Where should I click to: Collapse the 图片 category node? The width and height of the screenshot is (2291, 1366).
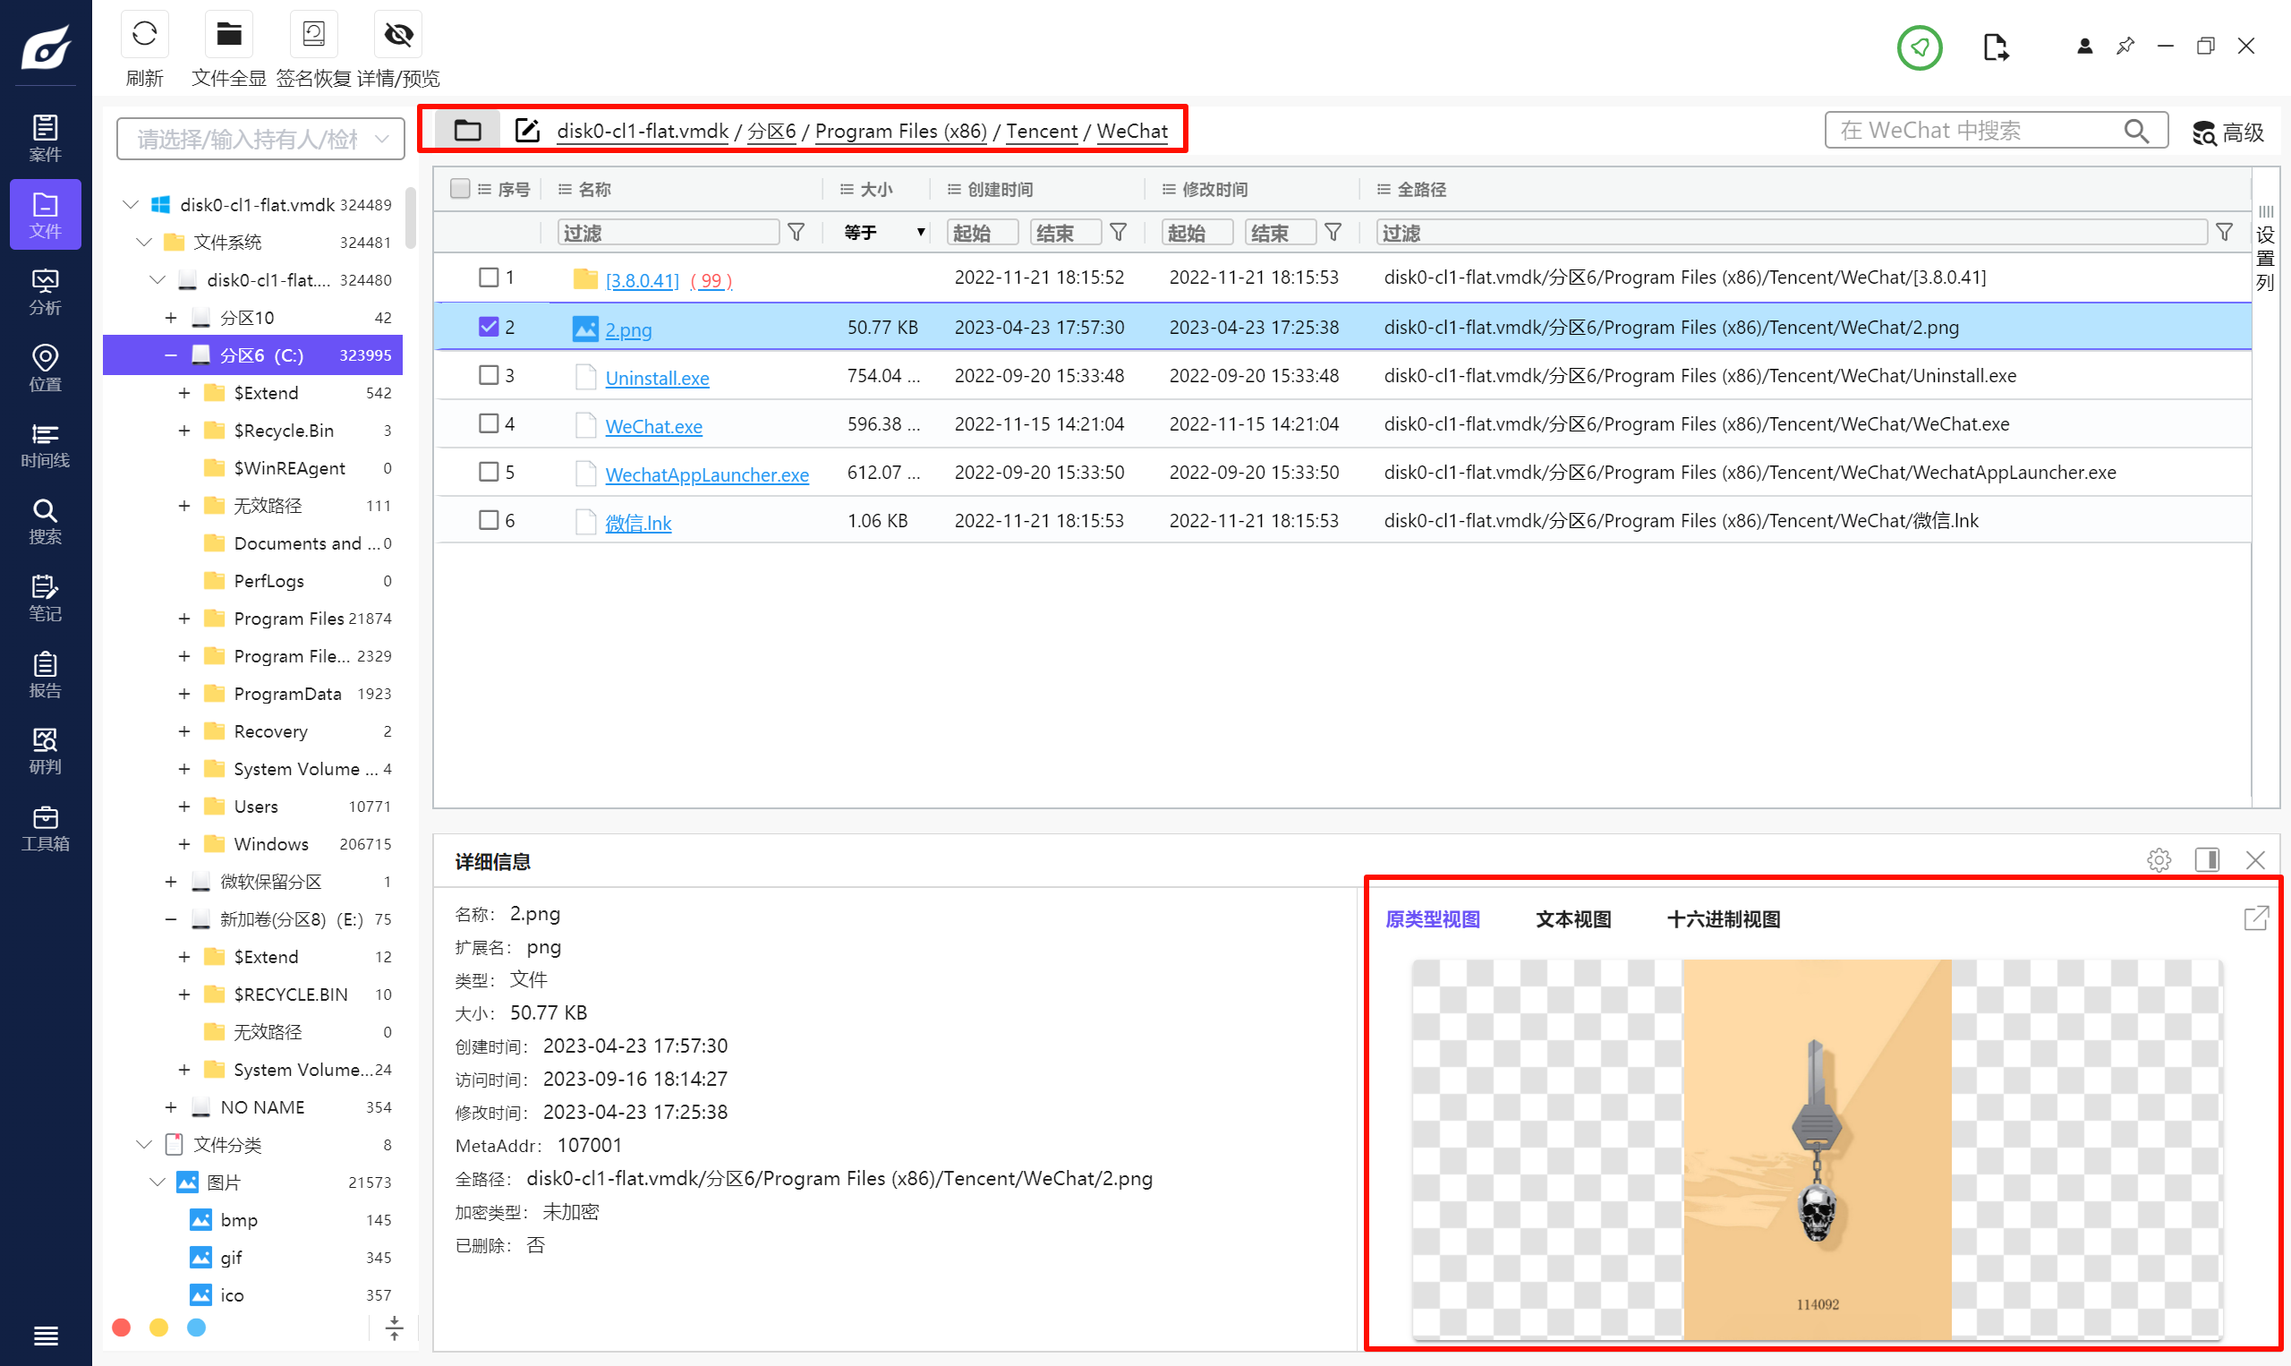click(158, 1182)
